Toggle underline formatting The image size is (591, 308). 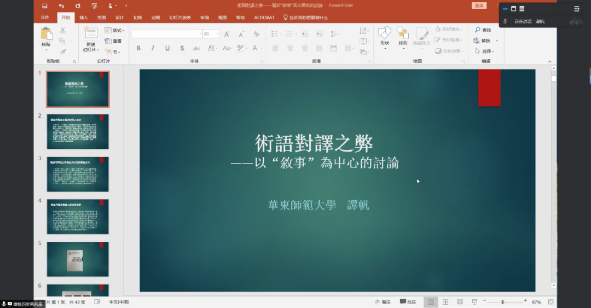(x=167, y=48)
